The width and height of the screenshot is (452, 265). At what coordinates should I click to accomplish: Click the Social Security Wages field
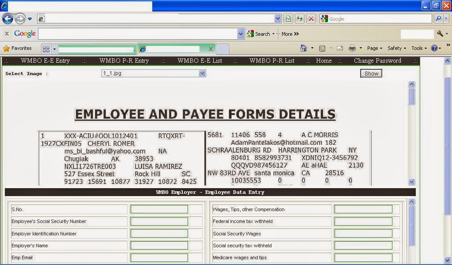(363, 234)
